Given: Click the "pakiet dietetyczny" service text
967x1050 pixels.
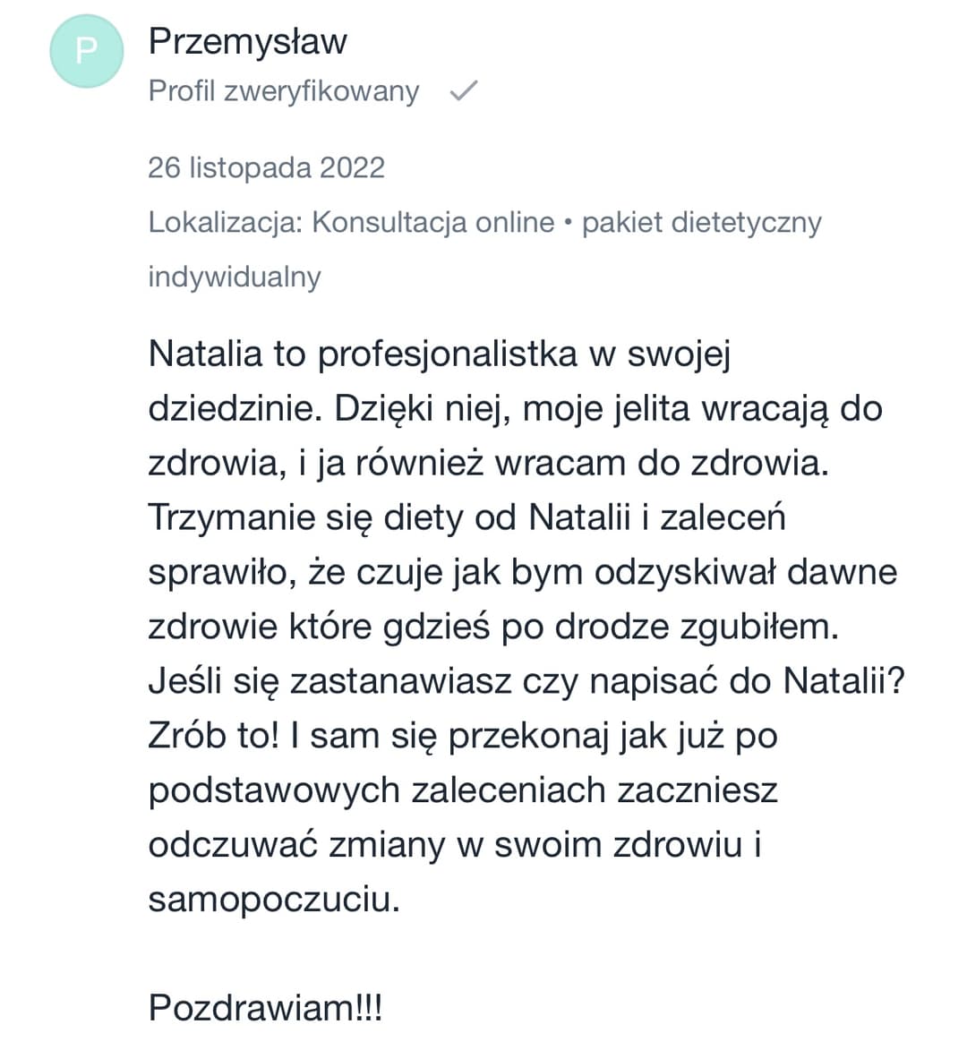Looking at the screenshot, I should 701,222.
